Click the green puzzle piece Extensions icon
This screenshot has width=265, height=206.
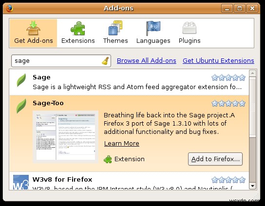[x=78, y=28]
